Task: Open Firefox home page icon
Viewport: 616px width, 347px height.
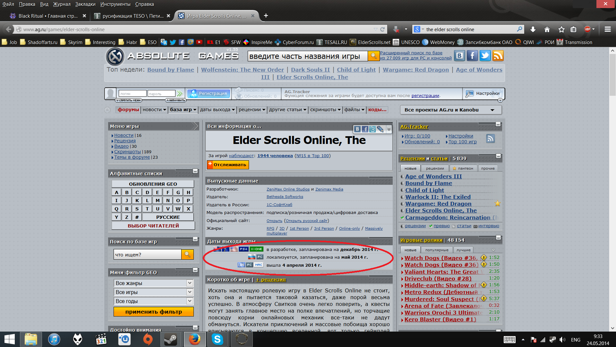Action: pyautogui.click(x=547, y=29)
